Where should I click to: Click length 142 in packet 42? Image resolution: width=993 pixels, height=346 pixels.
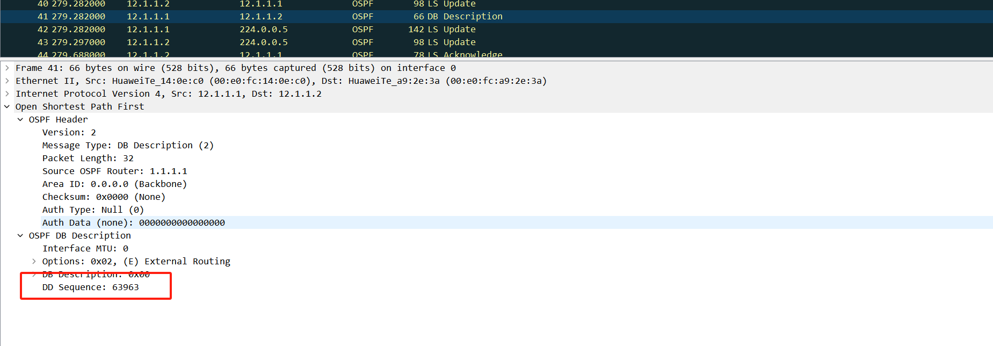(x=416, y=30)
